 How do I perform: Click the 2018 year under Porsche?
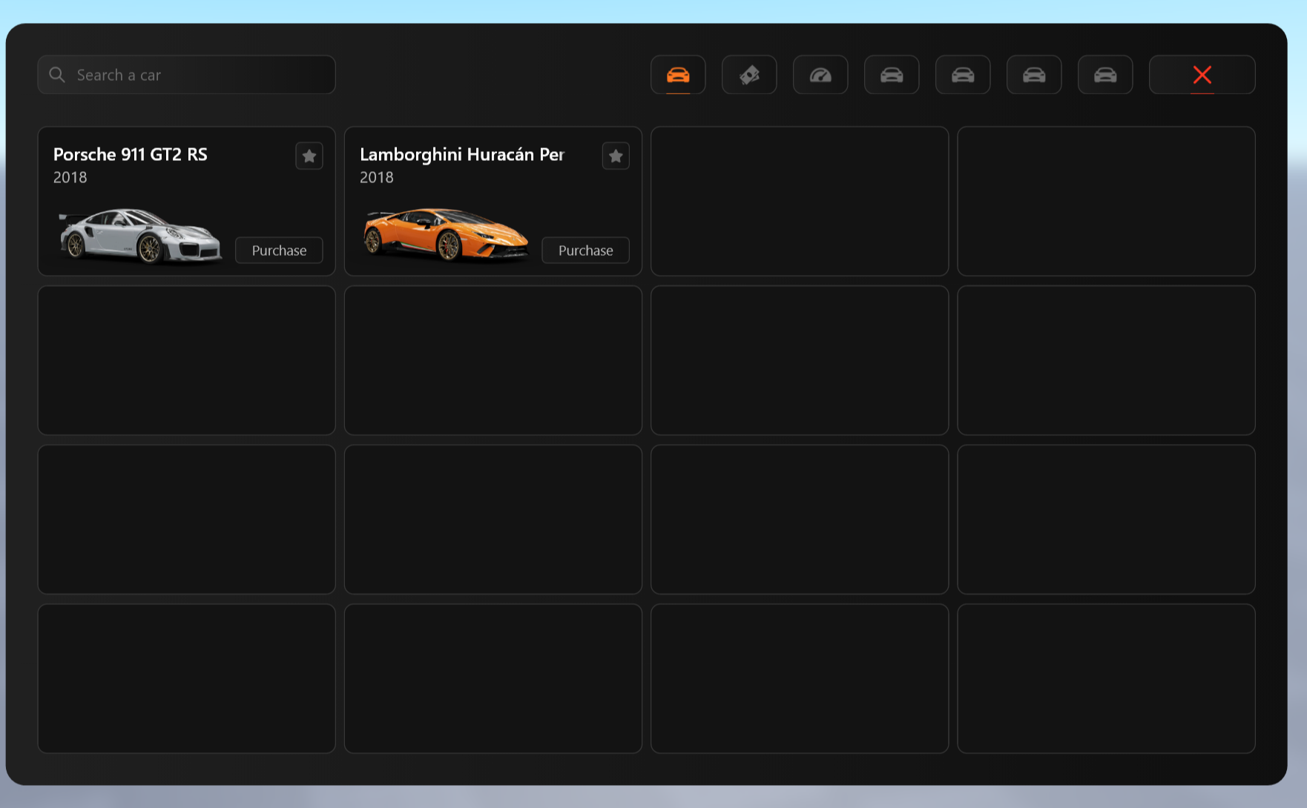(70, 177)
